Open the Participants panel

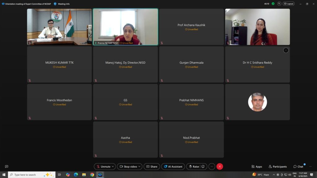(x=278, y=167)
